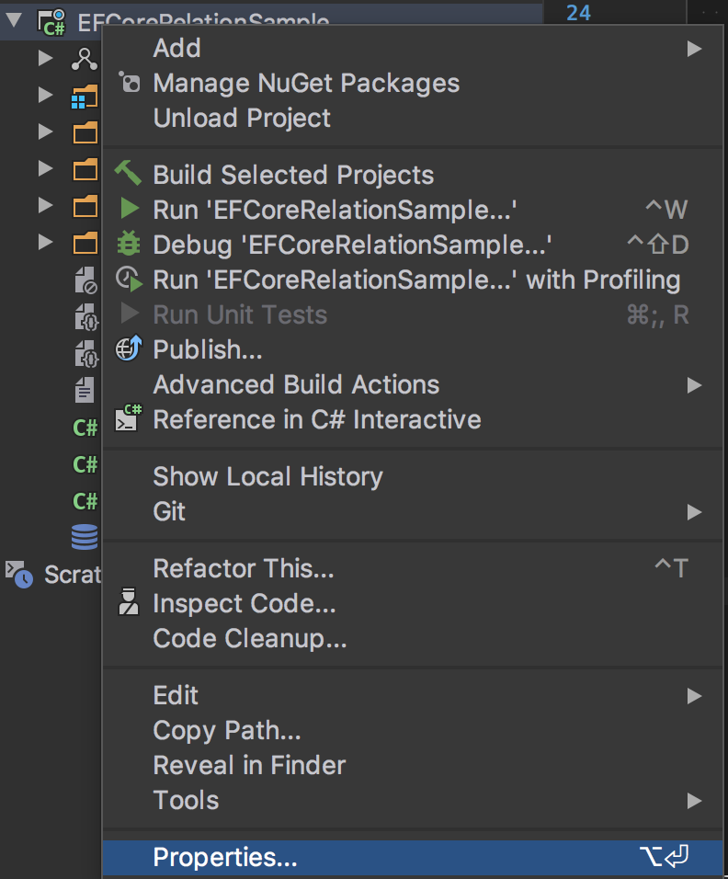Click the Properties folder icon with grid
Screen dimensions: 728x879
pos(84,97)
